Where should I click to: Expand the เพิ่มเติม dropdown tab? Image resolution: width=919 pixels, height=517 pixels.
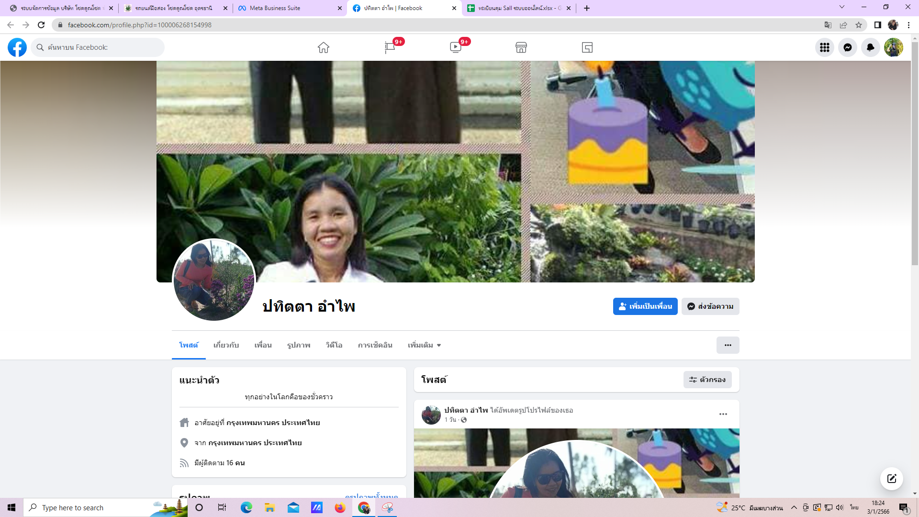click(424, 345)
